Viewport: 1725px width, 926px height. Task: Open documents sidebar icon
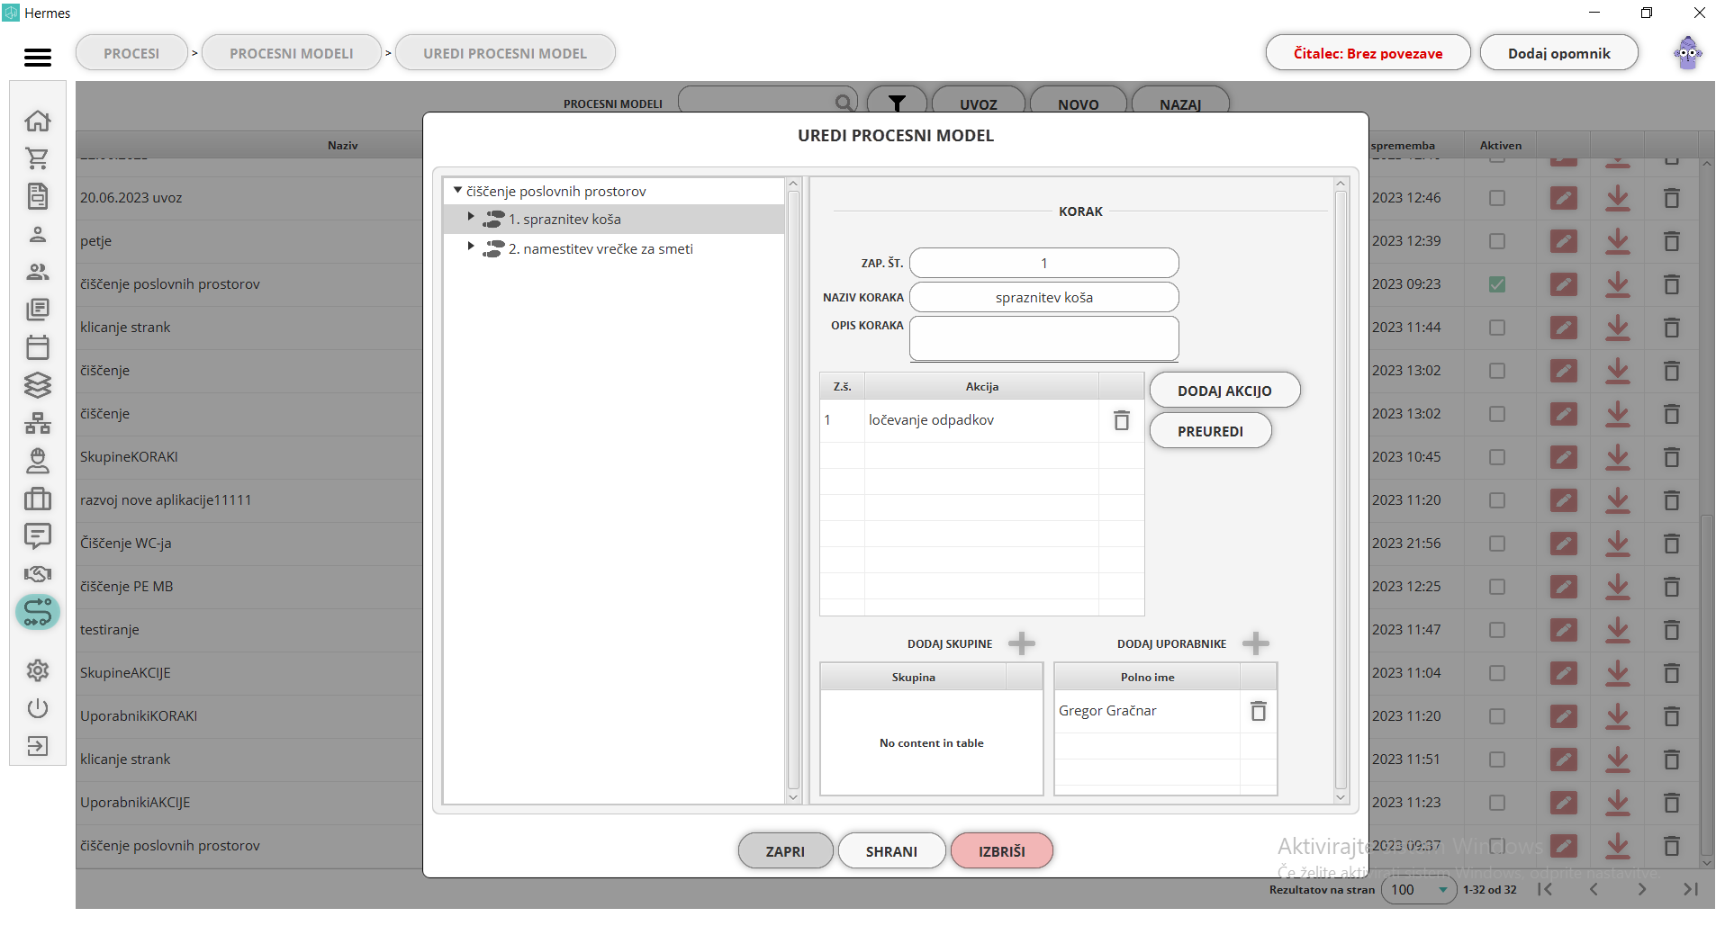[38, 196]
